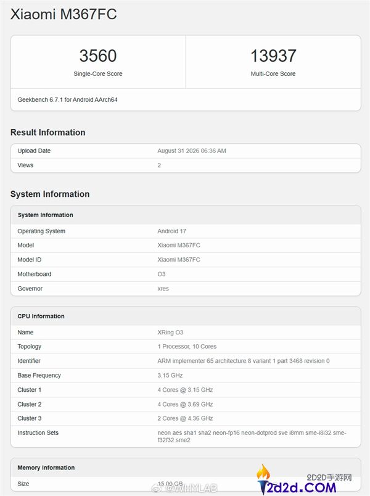Select the Android 17 value
Viewport: 370px width, 496px height.
coord(171,231)
